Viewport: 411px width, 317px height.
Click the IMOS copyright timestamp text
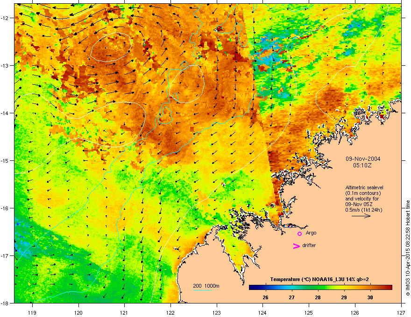408,248
